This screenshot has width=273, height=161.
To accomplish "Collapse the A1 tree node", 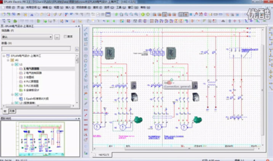I will coord(8,60).
